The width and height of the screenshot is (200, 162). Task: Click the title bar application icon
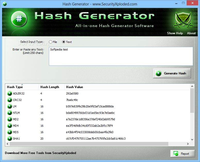click(5, 4)
